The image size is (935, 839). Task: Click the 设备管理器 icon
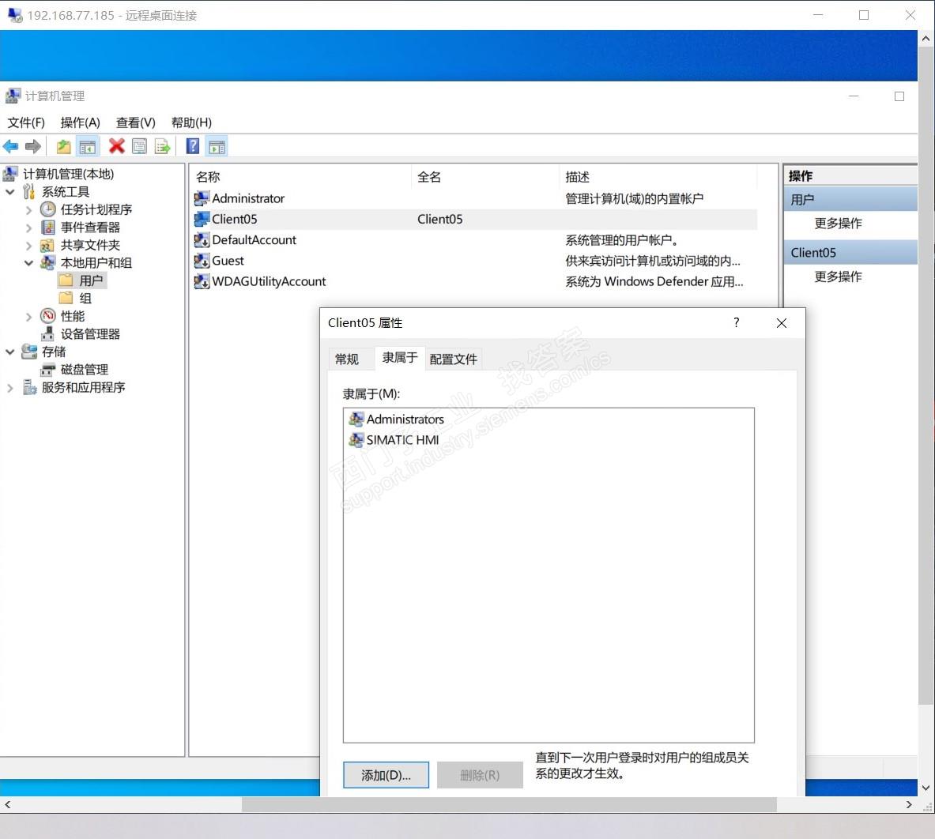tap(47, 333)
